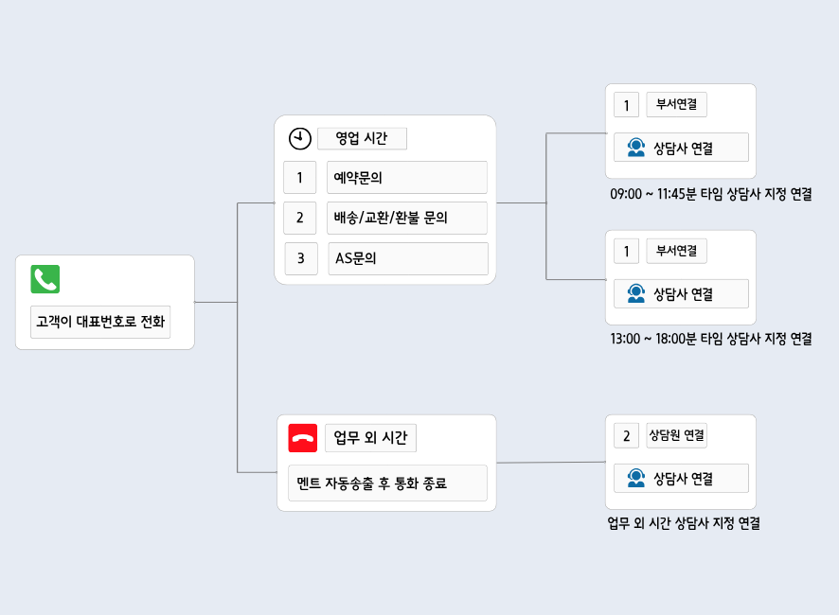Viewport: 839px width, 615px height.
Task: Click the clock icon beside 영업 시간
Action: click(x=299, y=138)
